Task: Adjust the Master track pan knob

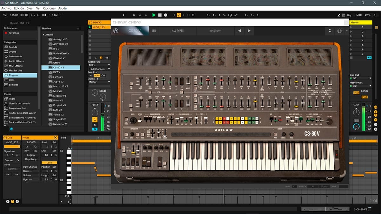Action: 356,112
